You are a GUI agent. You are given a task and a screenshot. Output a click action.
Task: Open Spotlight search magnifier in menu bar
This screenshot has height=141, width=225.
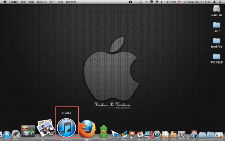point(220,2)
